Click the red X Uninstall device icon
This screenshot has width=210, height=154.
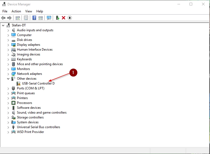coord(64,18)
